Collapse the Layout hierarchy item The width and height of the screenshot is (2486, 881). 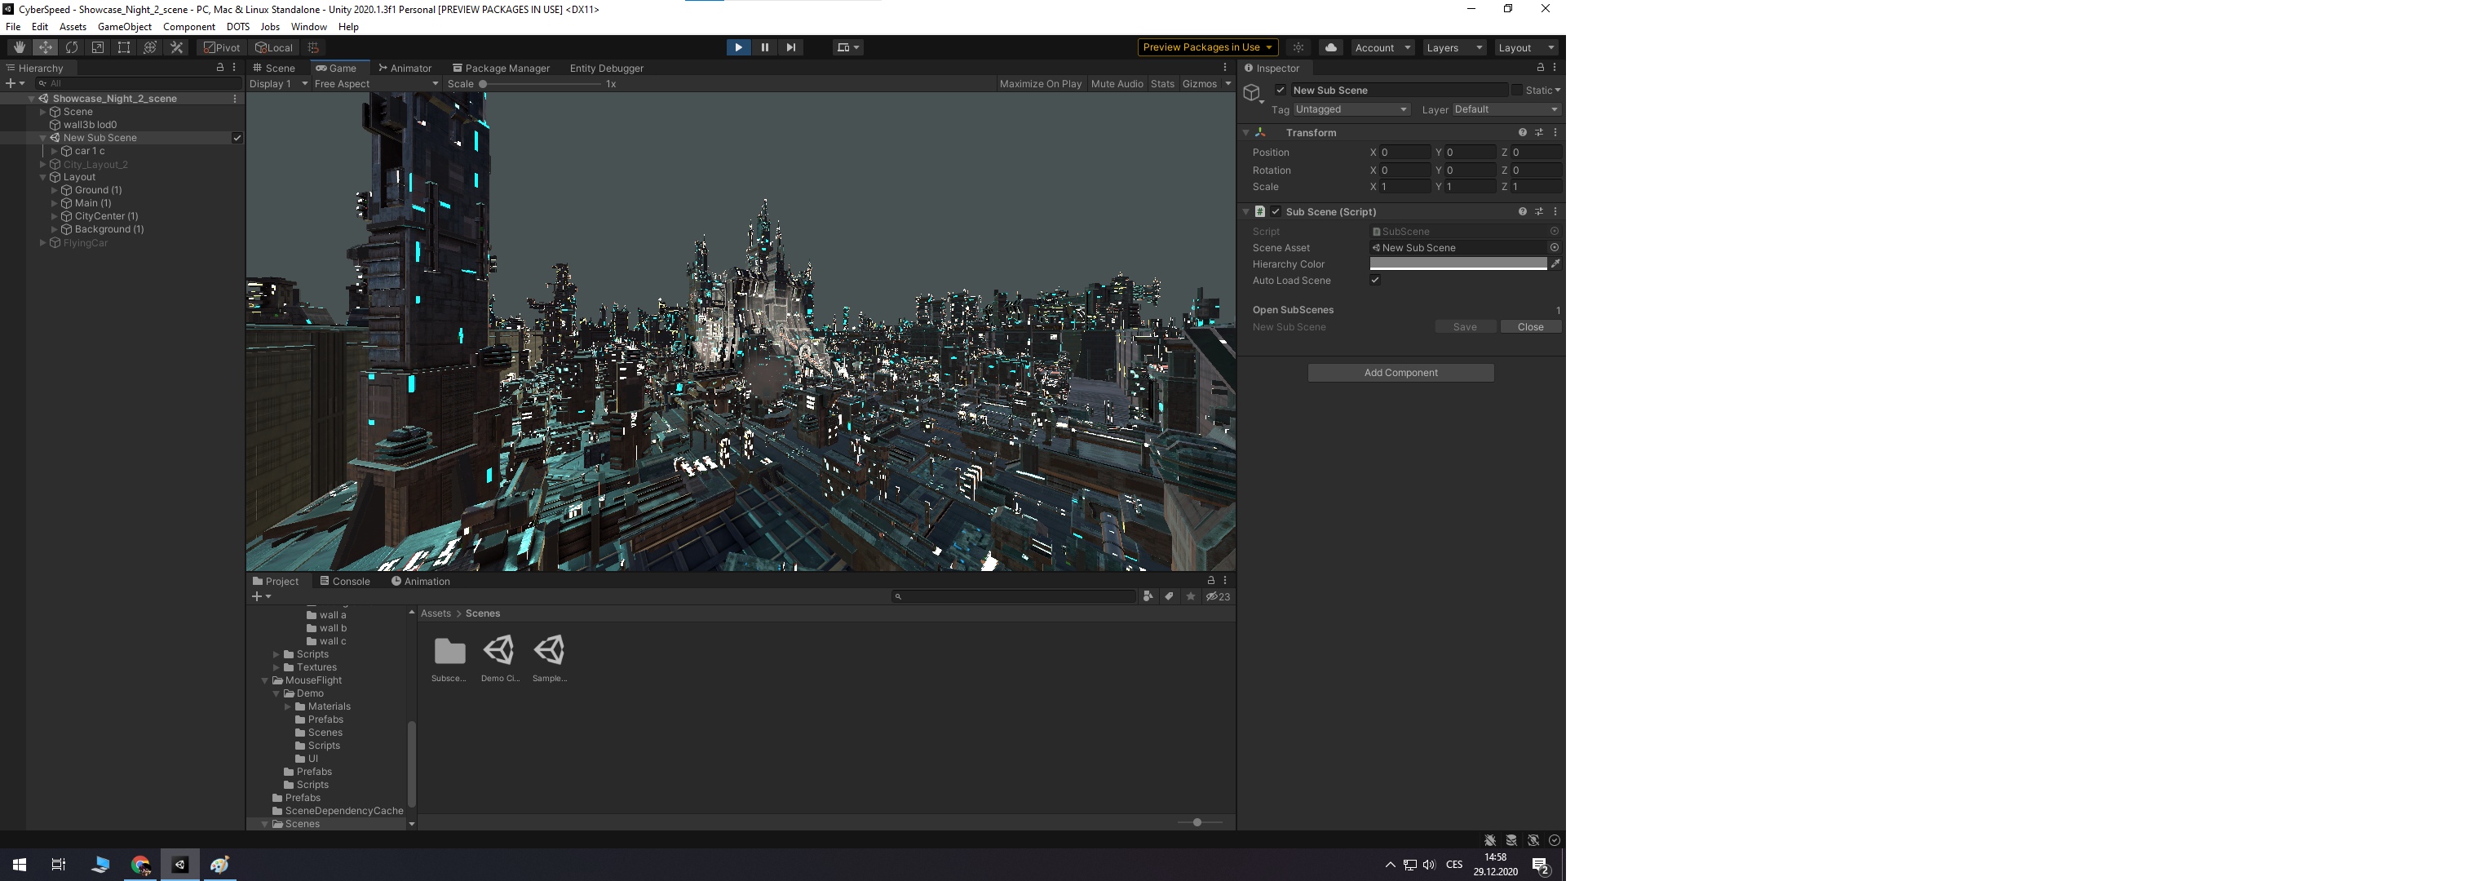tap(42, 178)
